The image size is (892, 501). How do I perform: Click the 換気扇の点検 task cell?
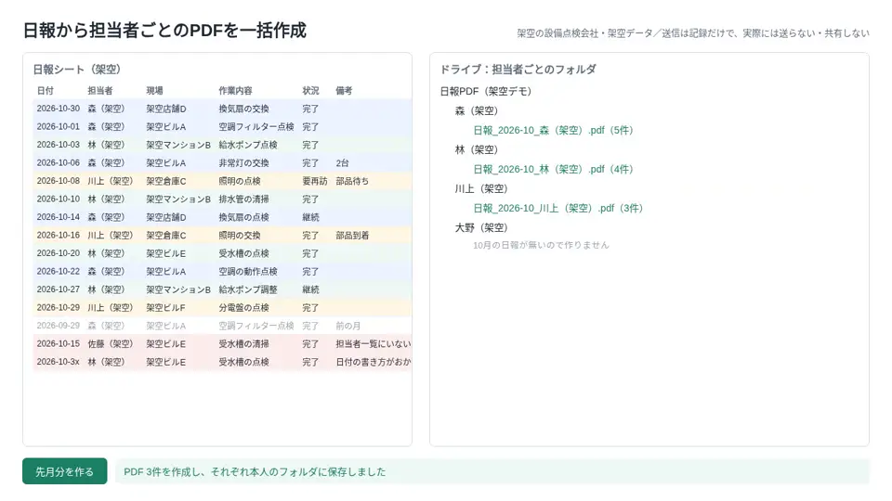[x=243, y=217]
